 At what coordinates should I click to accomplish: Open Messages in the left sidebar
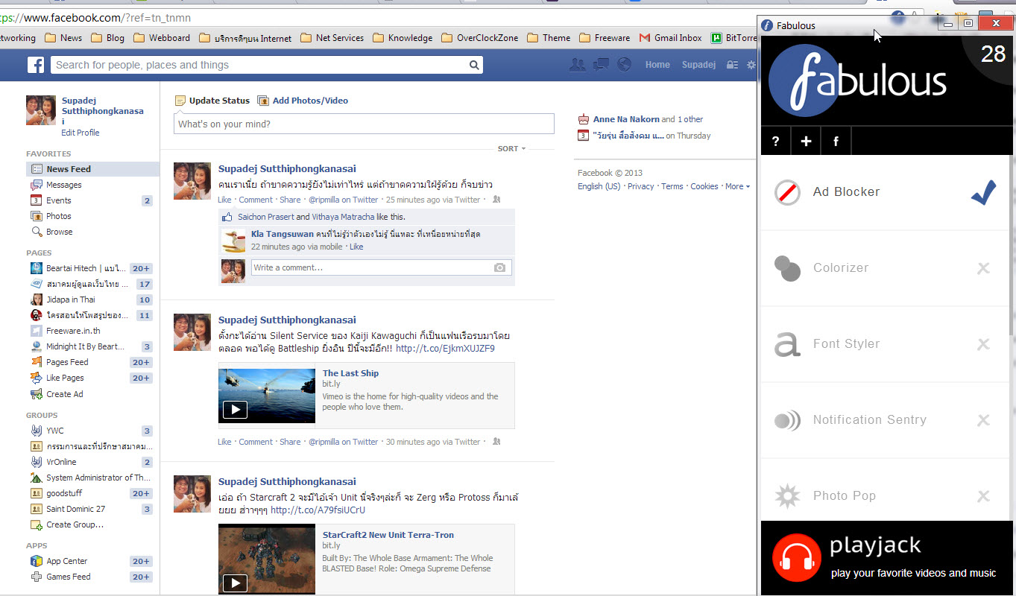coord(63,185)
